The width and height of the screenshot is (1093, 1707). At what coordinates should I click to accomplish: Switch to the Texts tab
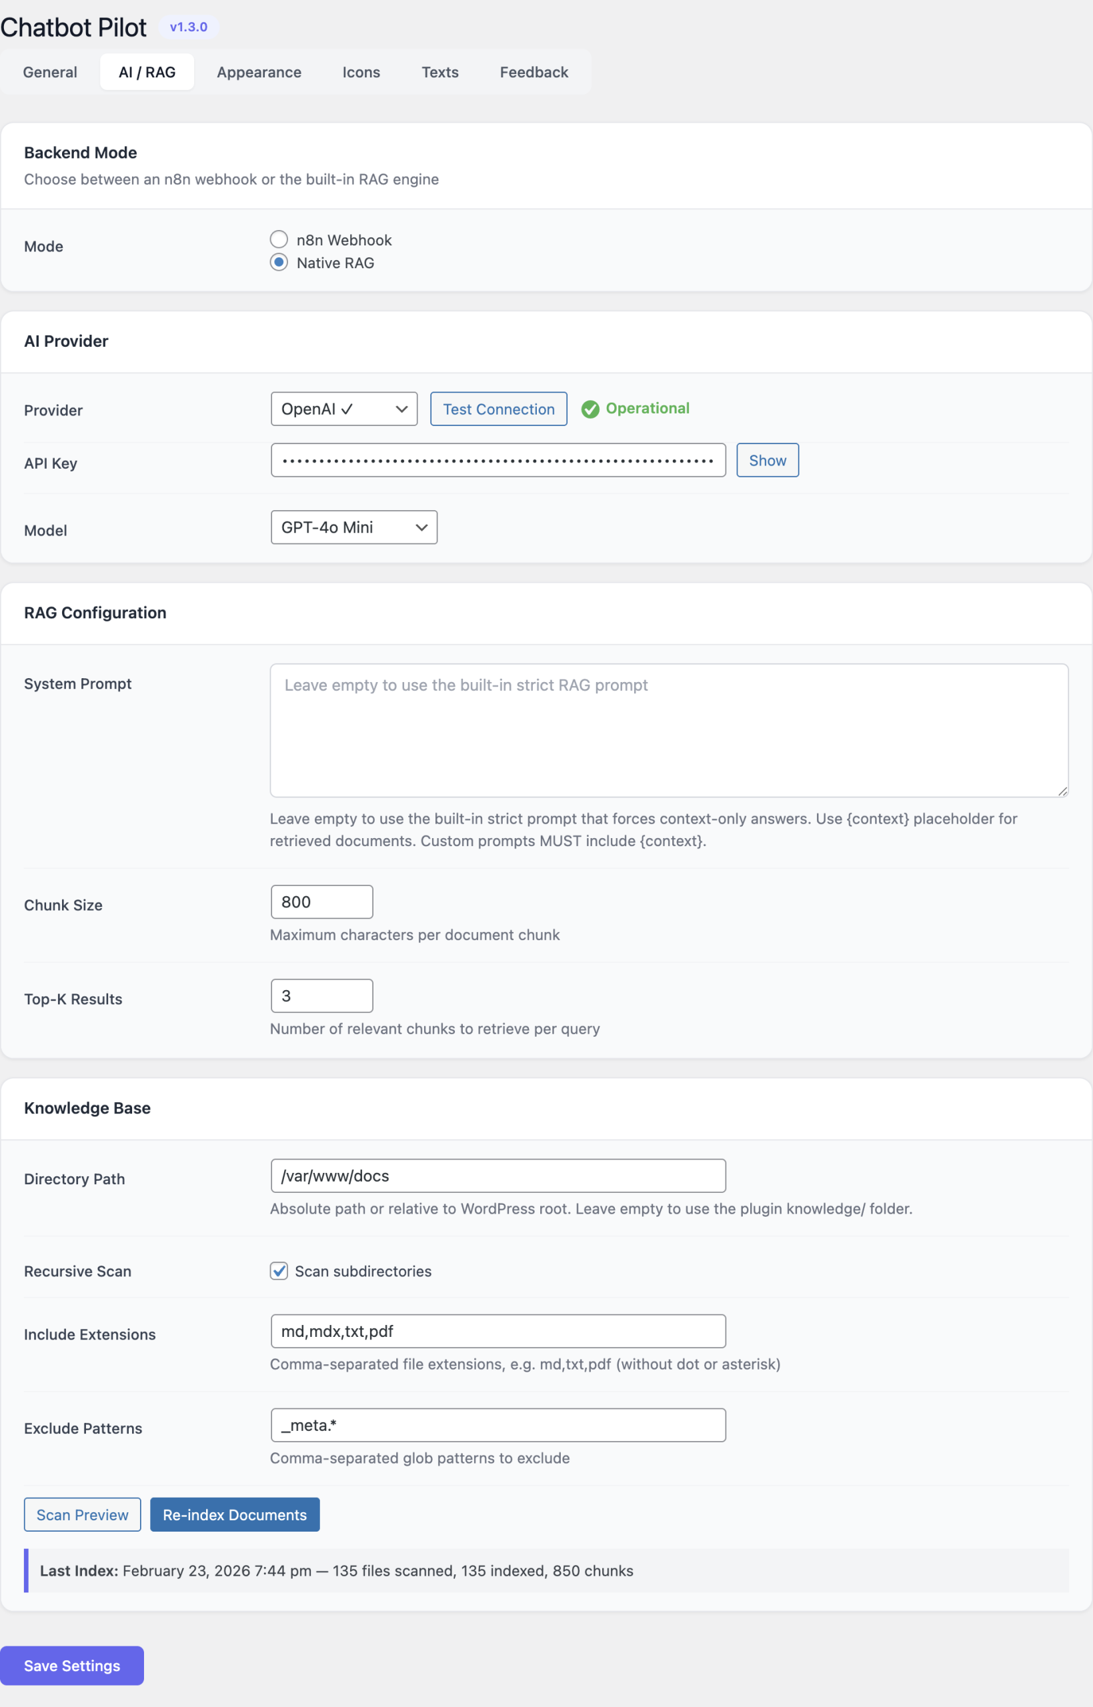[440, 71]
